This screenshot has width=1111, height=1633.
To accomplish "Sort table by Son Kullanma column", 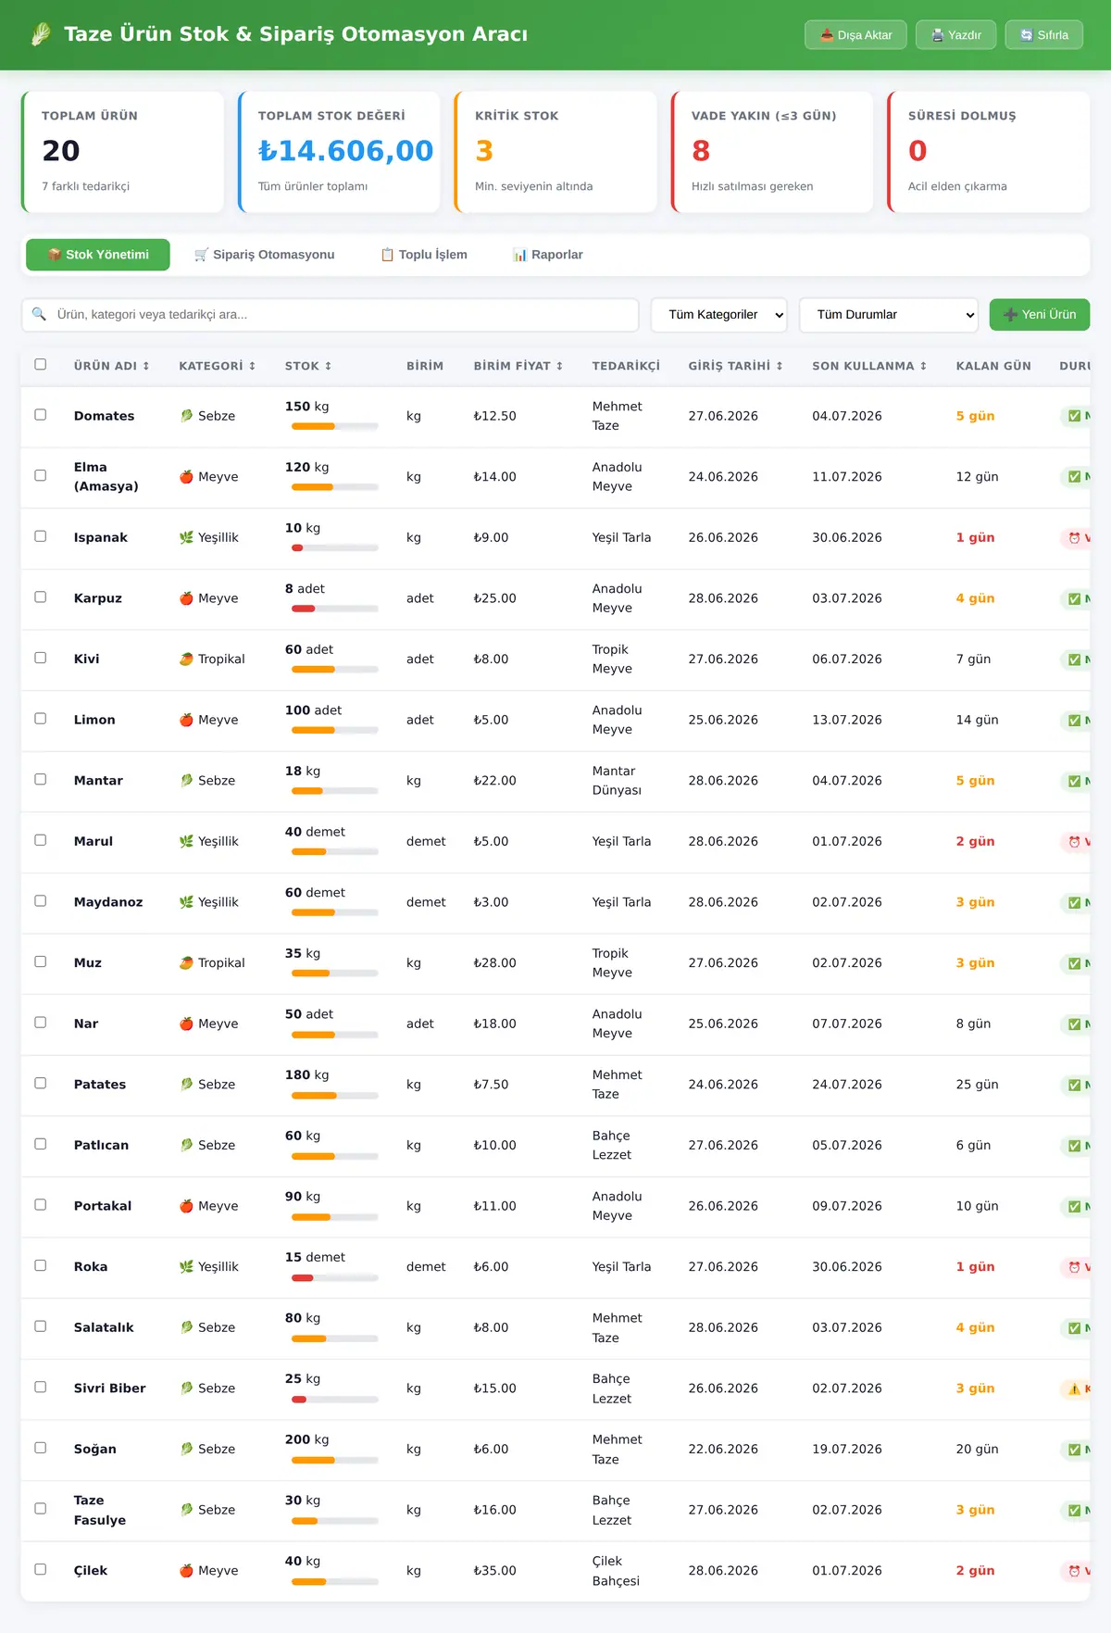I will tap(869, 366).
